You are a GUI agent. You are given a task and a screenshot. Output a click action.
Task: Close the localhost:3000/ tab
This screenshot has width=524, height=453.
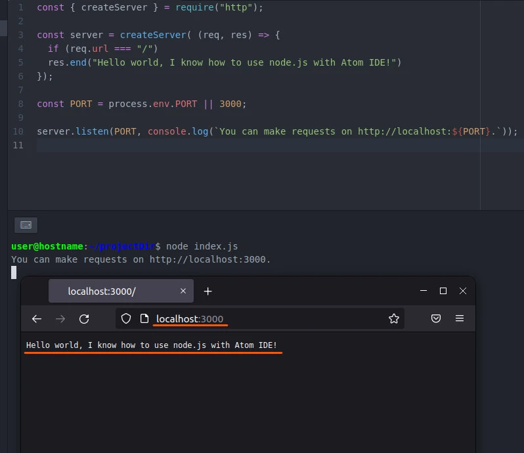[x=183, y=291]
